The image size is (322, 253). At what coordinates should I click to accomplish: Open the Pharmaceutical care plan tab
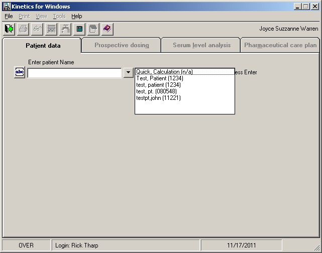click(280, 45)
